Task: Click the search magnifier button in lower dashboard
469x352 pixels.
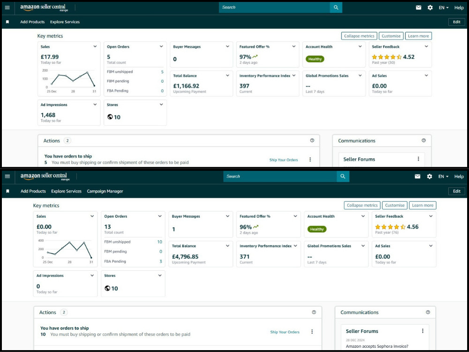Action: coord(343,176)
